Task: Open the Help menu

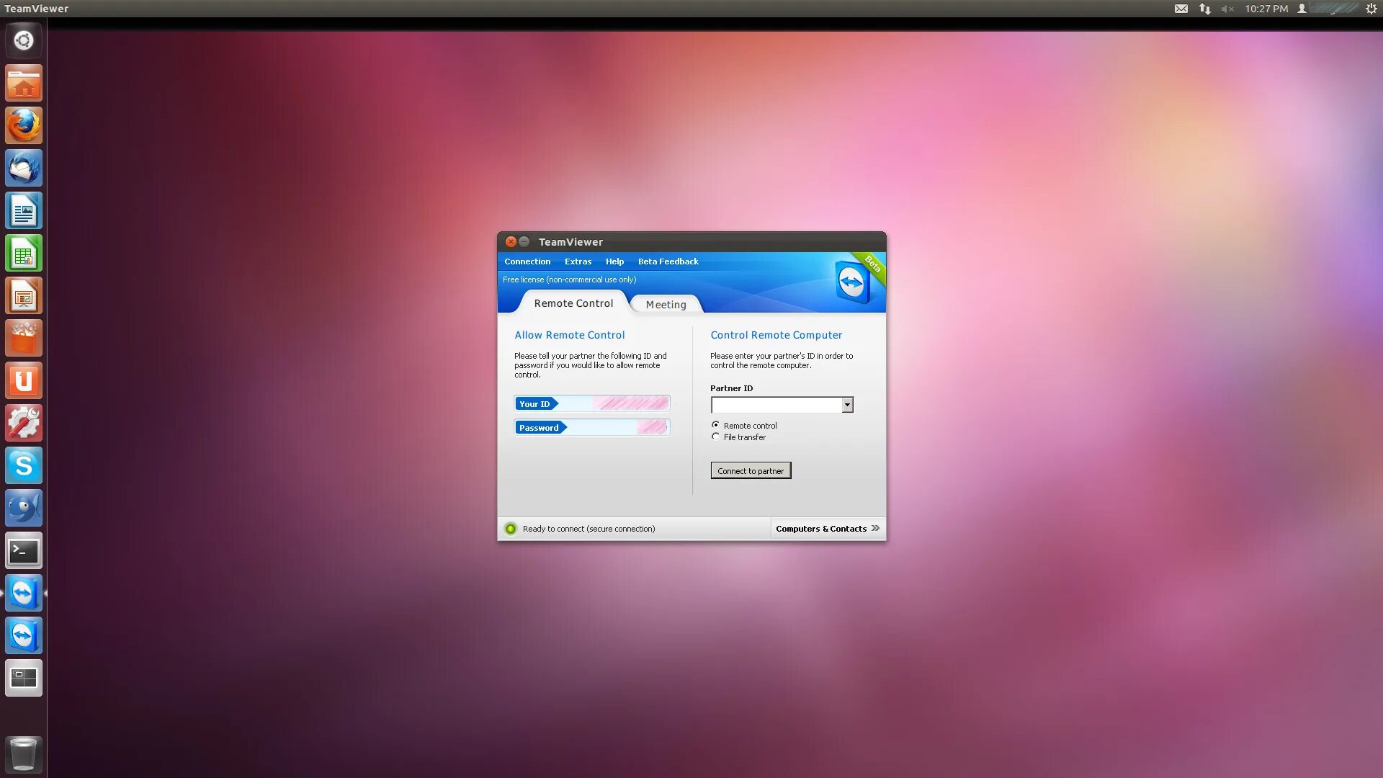Action: [614, 261]
